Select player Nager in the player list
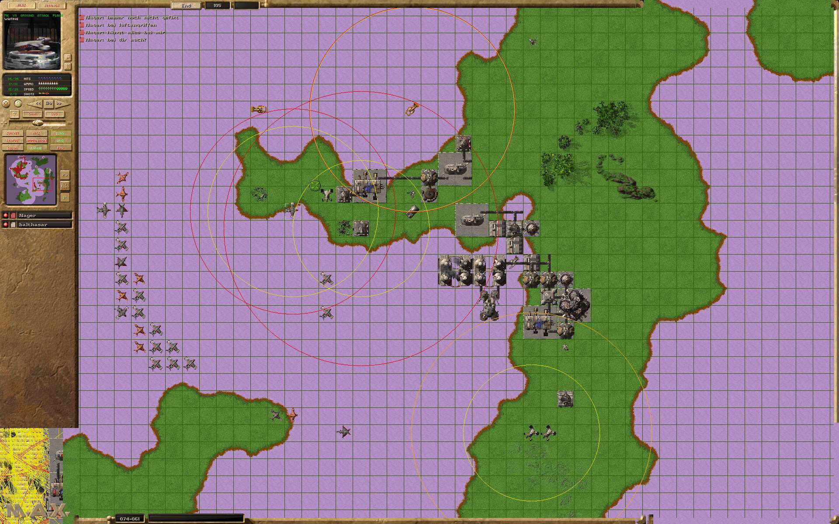 [44, 215]
